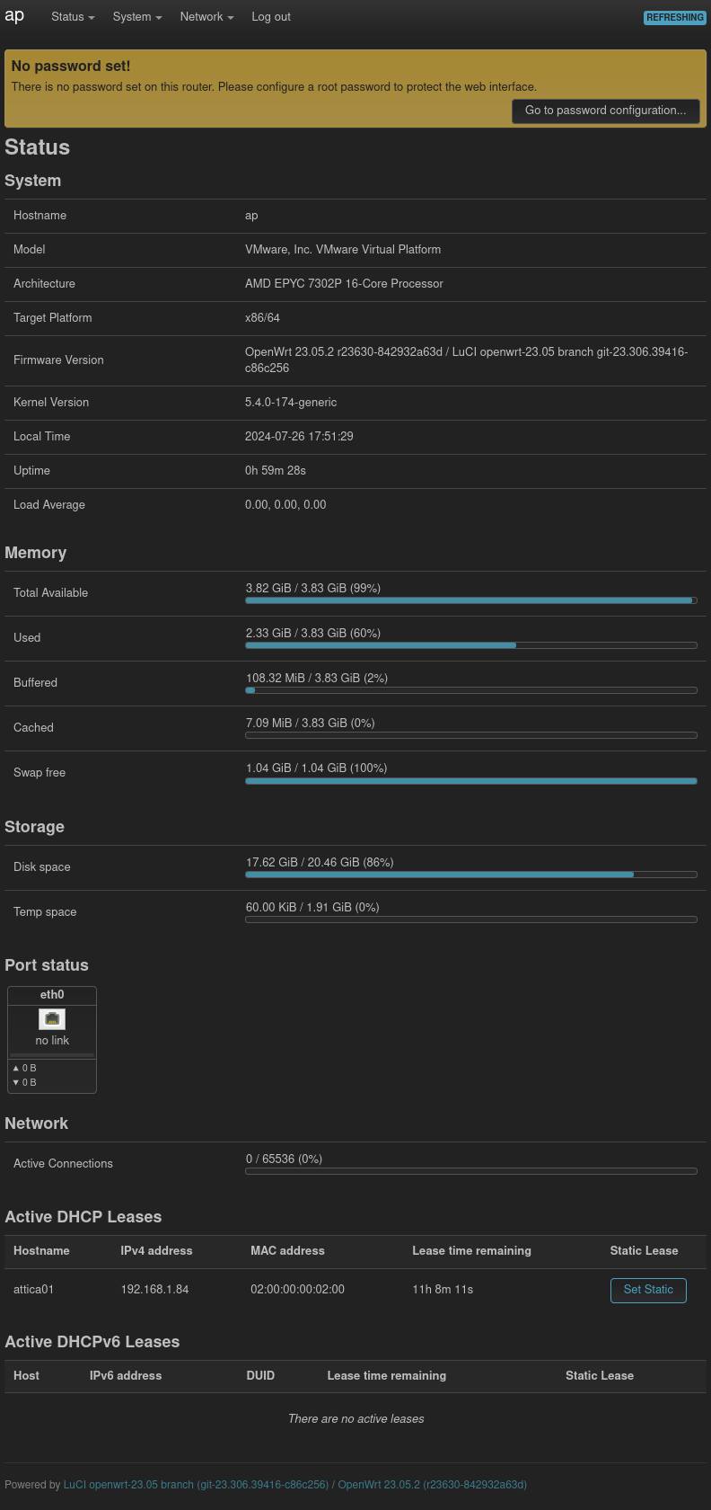The width and height of the screenshot is (711, 1510).
Task: Click the attica01 hostname in DHCP leases
Action: (x=34, y=1290)
